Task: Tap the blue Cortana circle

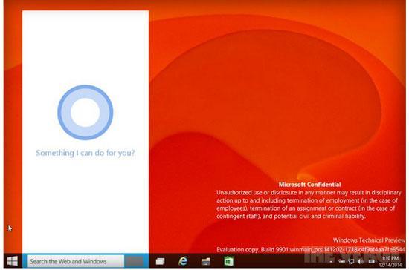Action: pos(86,112)
